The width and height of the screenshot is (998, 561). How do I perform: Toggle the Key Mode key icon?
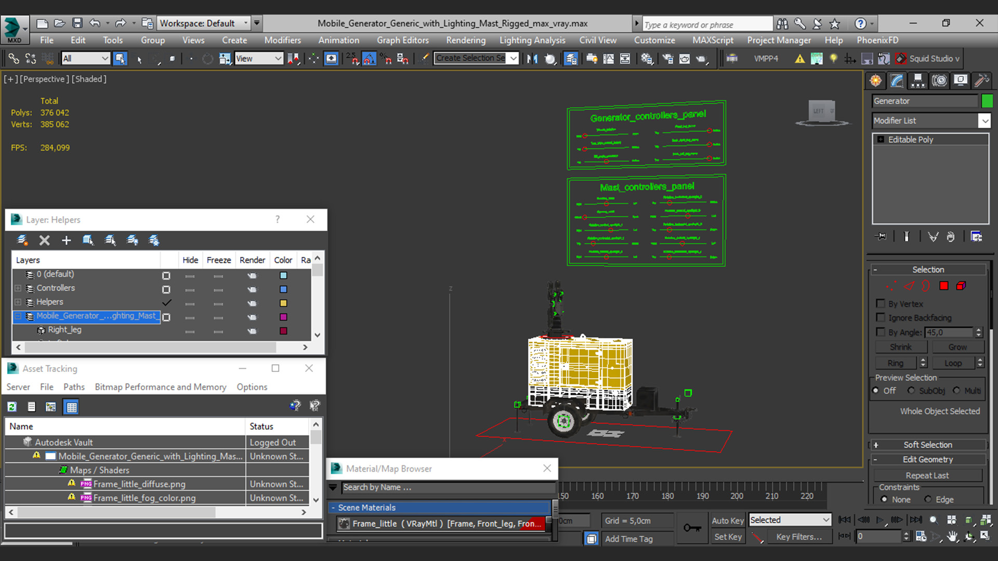(x=692, y=528)
